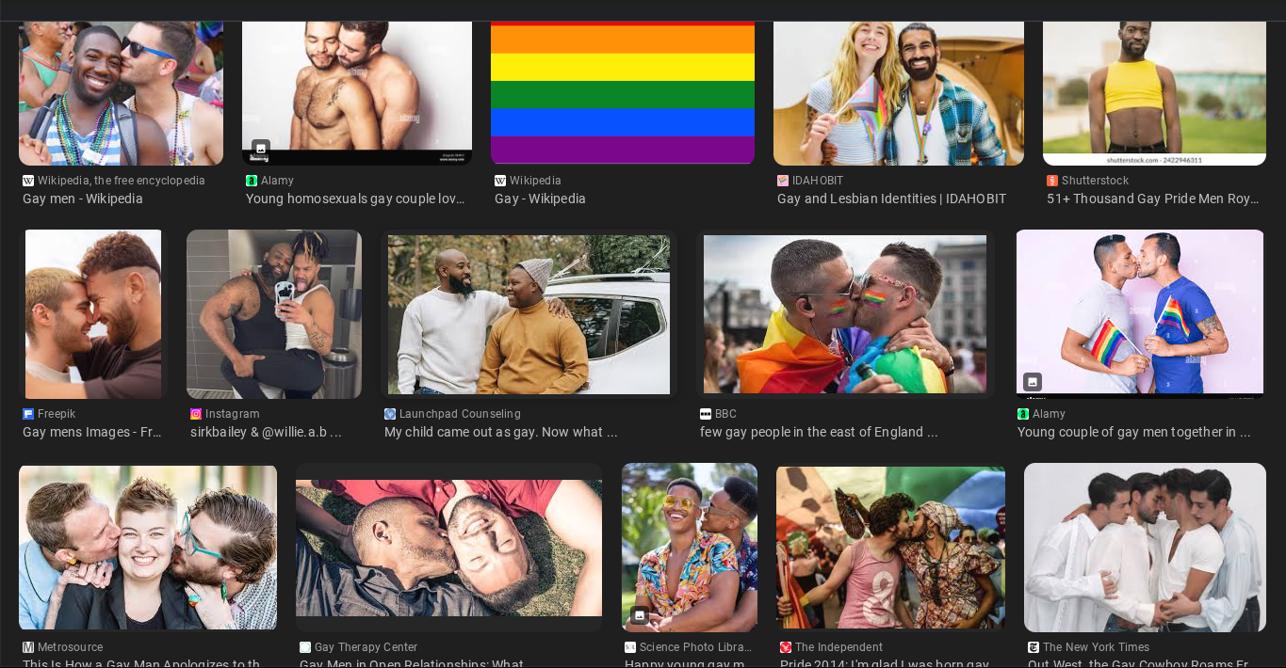Click The New York Times favicon
This screenshot has width=1286, height=668.
click(1034, 647)
